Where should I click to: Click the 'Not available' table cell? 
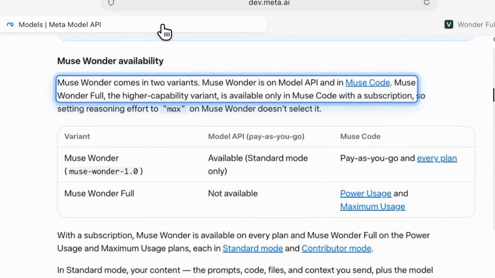click(x=233, y=193)
